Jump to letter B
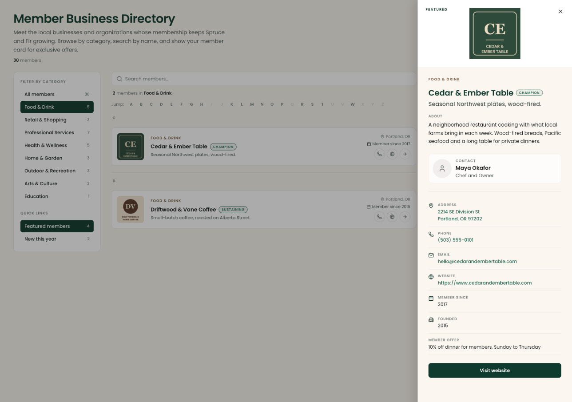The width and height of the screenshot is (572, 402). [x=141, y=104]
